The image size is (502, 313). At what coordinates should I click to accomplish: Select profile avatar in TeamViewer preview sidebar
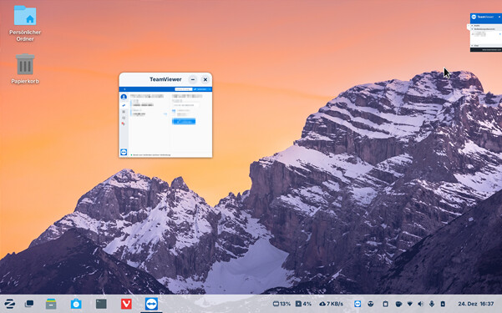124,97
